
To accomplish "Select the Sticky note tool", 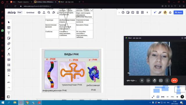I will pyautogui.click(x=9, y=38).
